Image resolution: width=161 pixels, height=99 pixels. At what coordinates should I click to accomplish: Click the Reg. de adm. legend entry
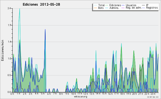point(131,8)
